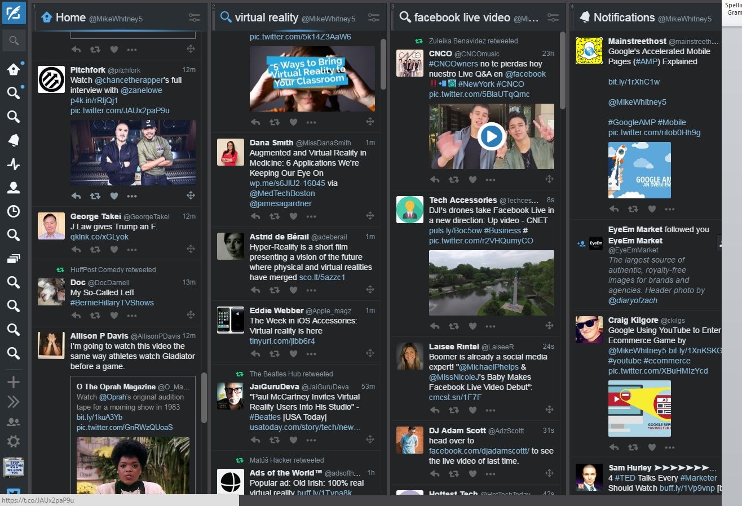
Task: Open Settings gear in the sidebar
Action: pyautogui.click(x=14, y=441)
